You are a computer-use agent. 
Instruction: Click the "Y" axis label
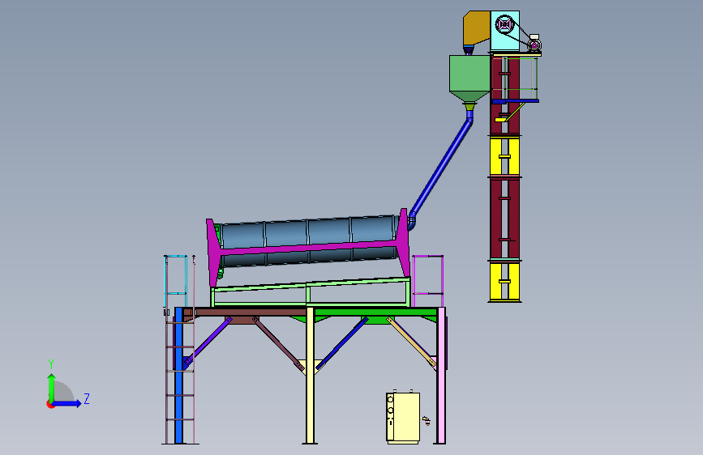pos(51,364)
